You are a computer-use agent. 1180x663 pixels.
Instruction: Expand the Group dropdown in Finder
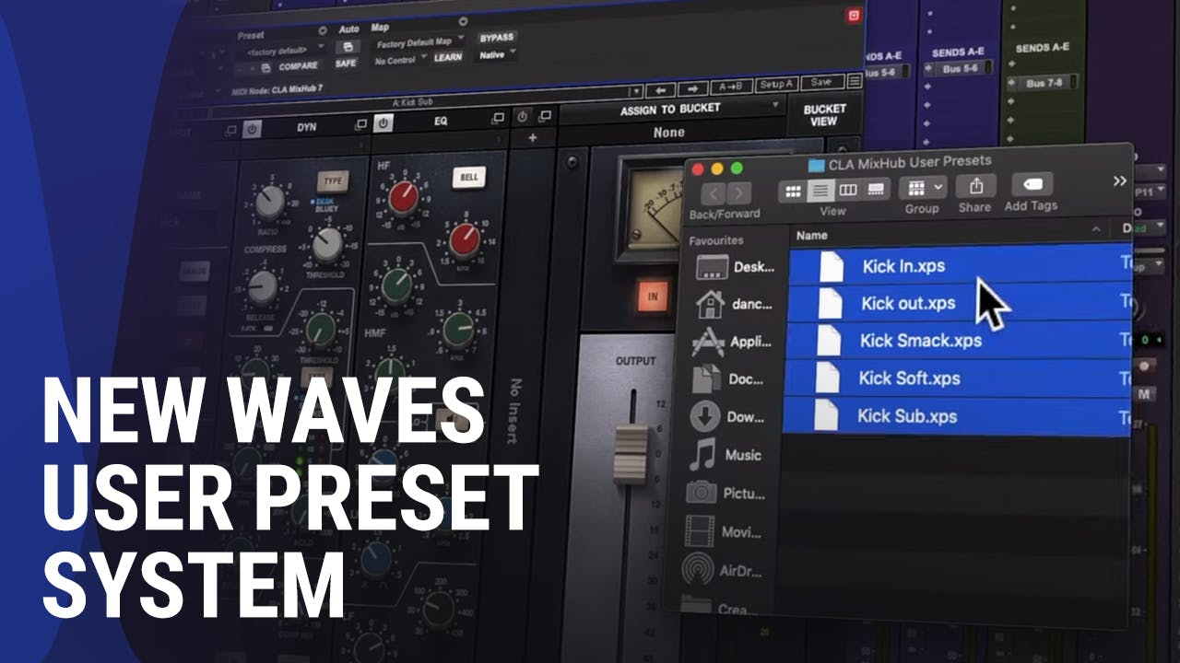point(925,189)
